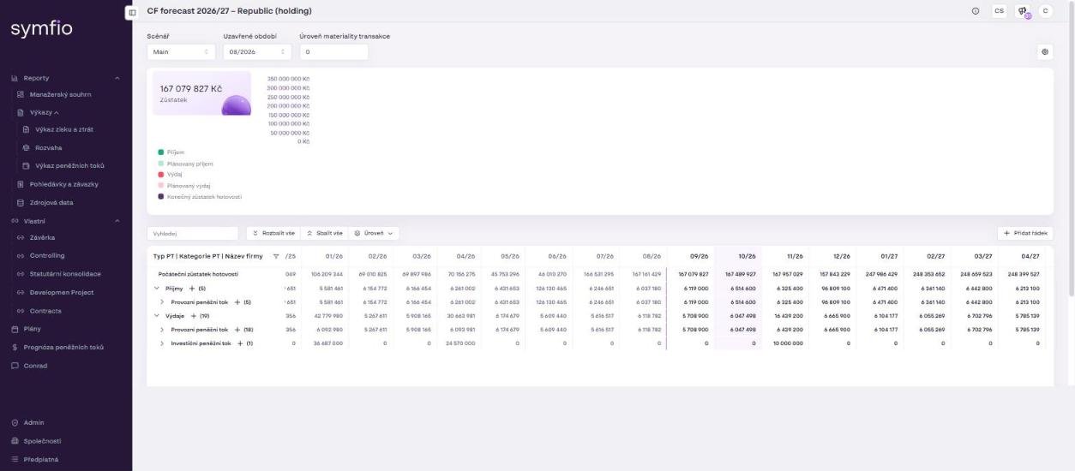
Task: Open Výkaz peněžních toků
Action: (69, 165)
